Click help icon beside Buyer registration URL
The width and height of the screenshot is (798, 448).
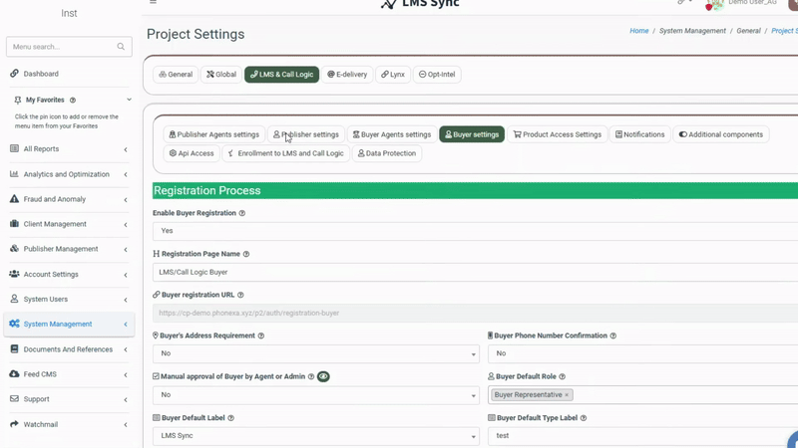240,295
